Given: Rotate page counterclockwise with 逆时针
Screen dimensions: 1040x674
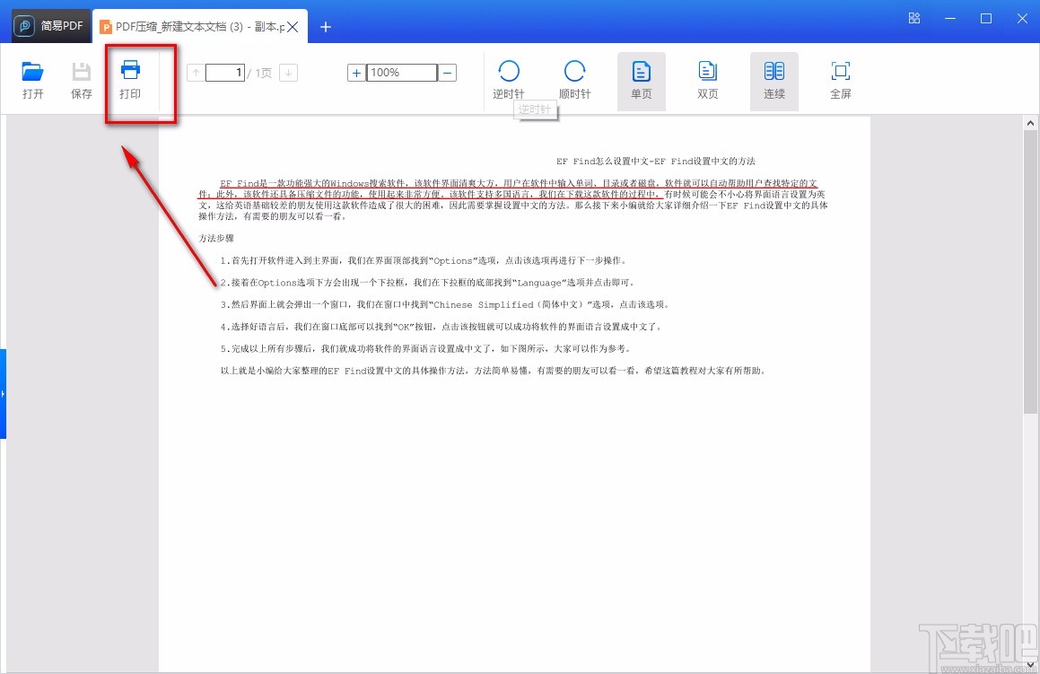Looking at the screenshot, I should 508,79.
